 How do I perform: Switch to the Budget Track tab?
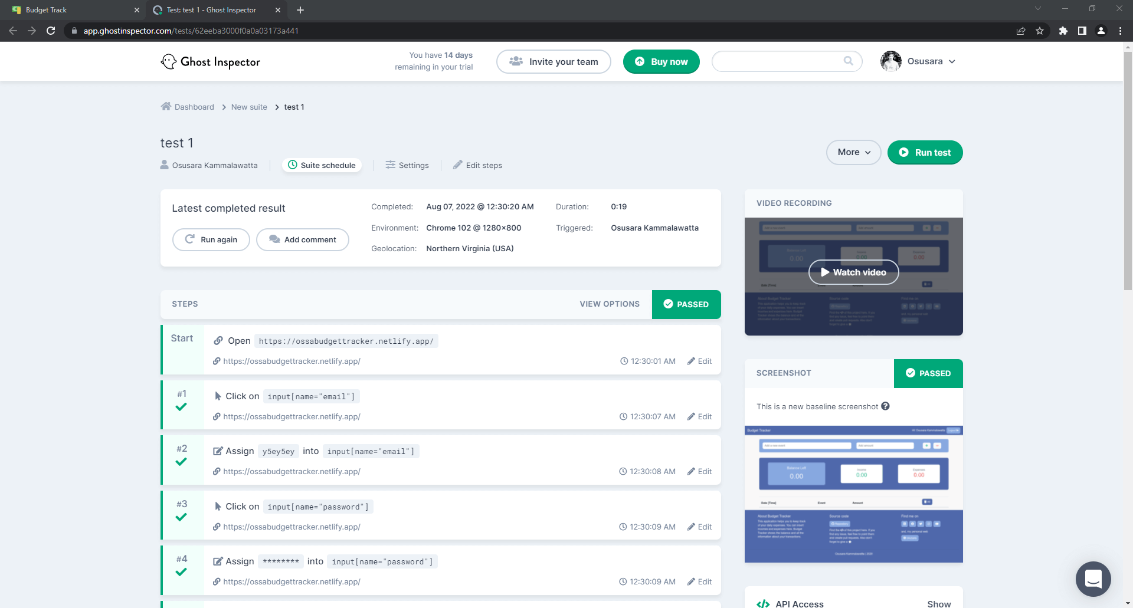71,10
